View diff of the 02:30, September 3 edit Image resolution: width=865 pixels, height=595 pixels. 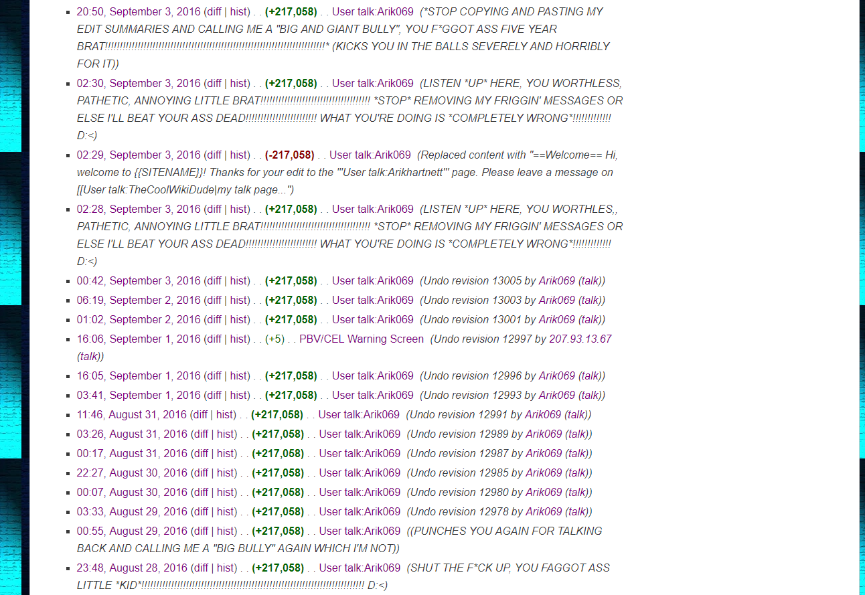[214, 83]
